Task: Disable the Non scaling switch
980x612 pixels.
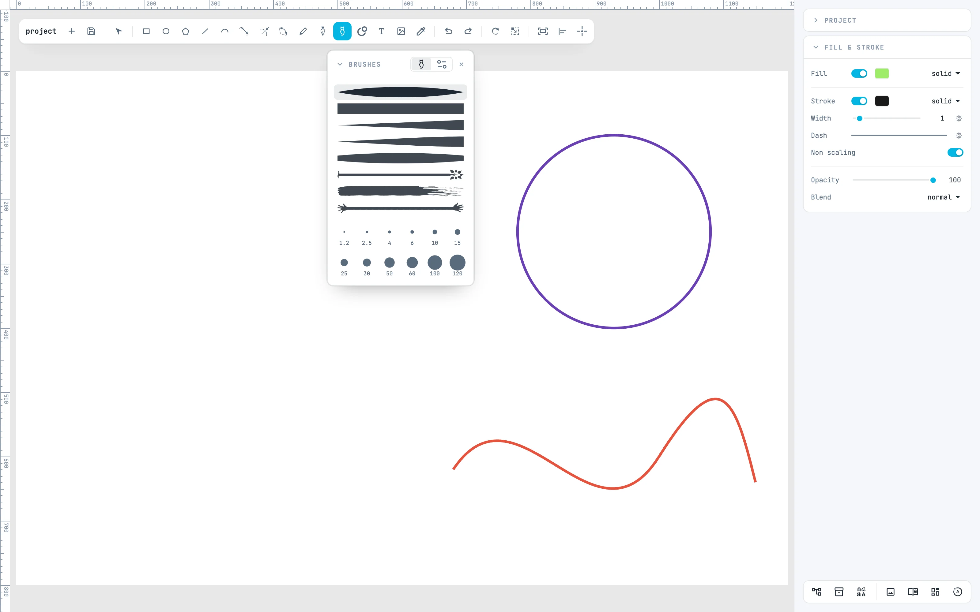Action: coord(955,152)
